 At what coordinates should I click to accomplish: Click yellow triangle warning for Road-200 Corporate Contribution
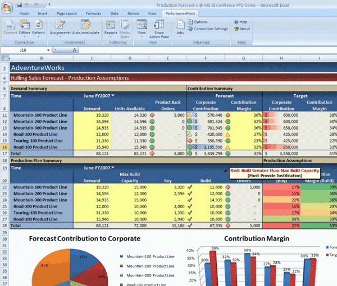coord(190,135)
